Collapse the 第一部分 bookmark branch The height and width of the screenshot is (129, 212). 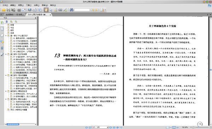coord(6,36)
